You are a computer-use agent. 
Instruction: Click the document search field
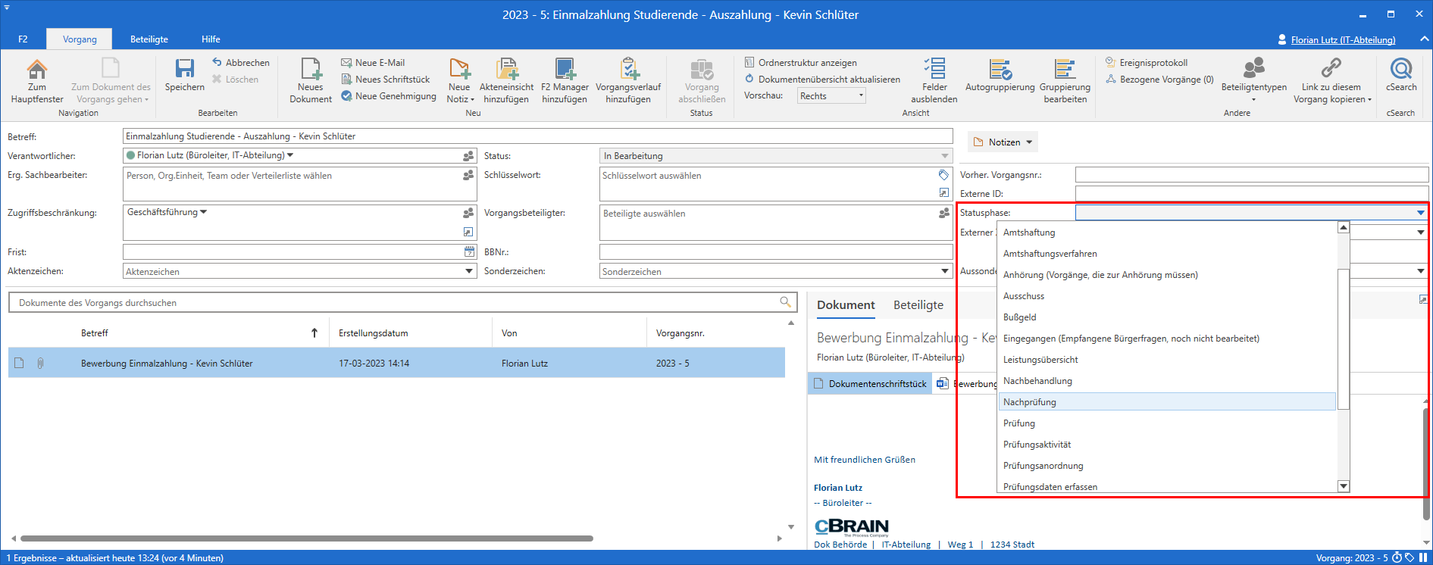click(x=394, y=303)
